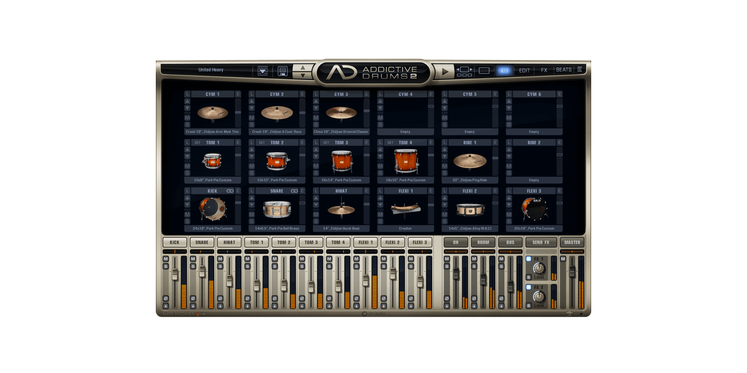Load next kitpiece in CYM 1 slot
Screen dimensions: 747x373
187,108
